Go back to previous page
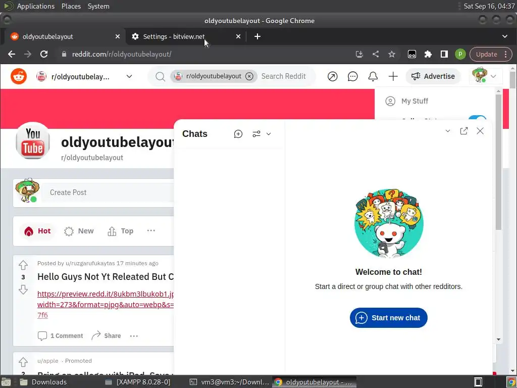Image resolution: width=517 pixels, height=388 pixels. click(12, 54)
